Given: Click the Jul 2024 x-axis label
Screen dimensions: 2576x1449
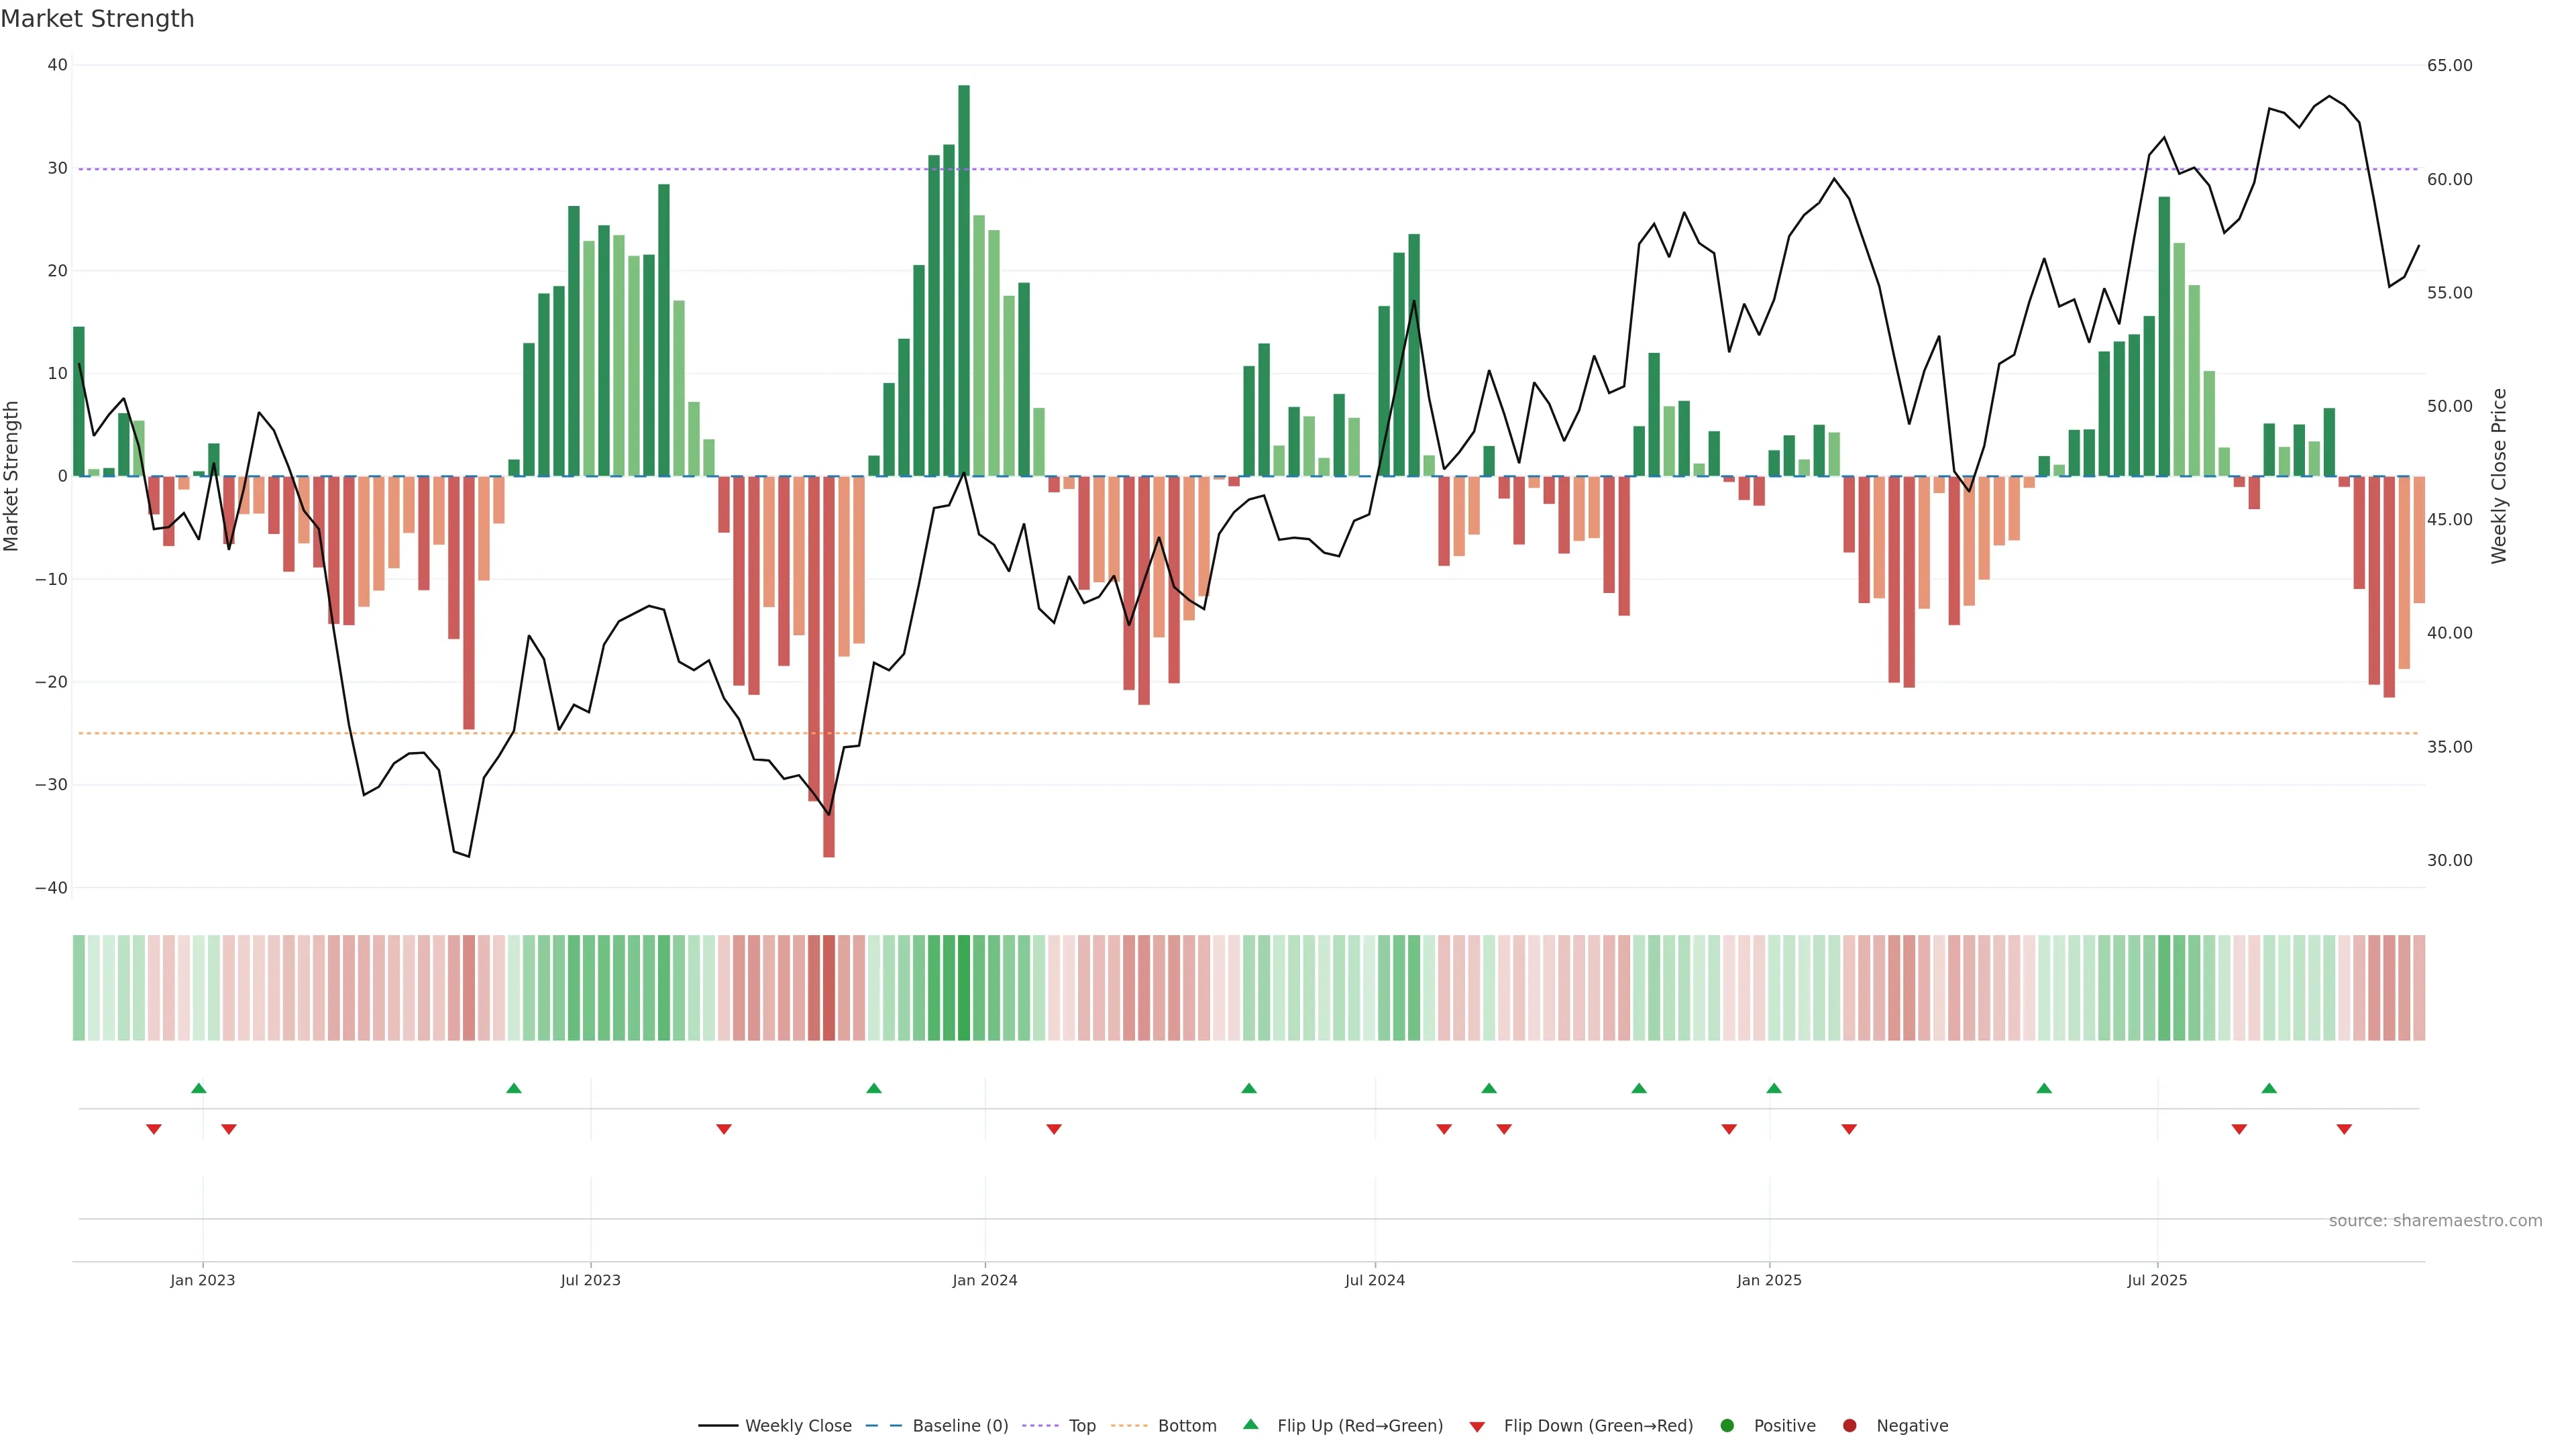Looking at the screenshot, I should (1374, 1280).
